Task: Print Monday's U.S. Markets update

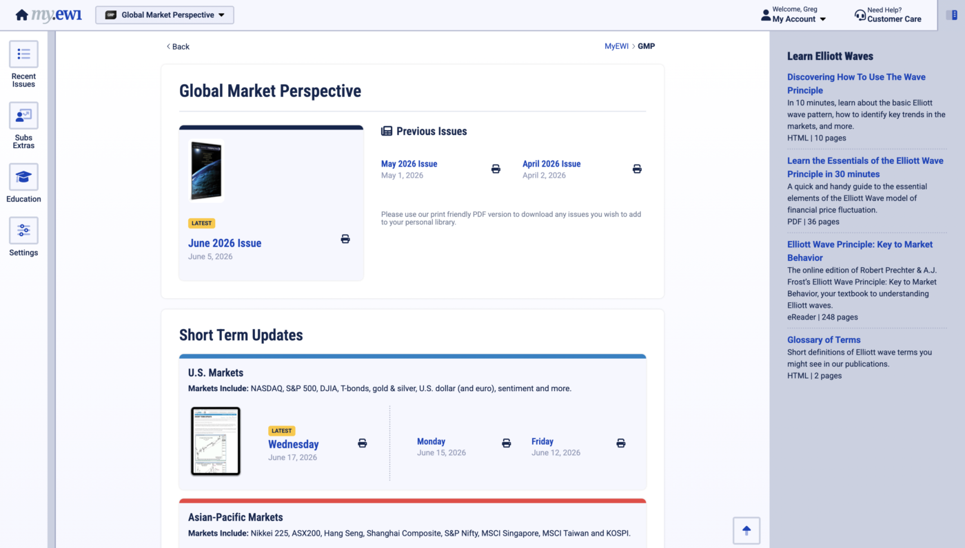Action: [x=507, y=443]
